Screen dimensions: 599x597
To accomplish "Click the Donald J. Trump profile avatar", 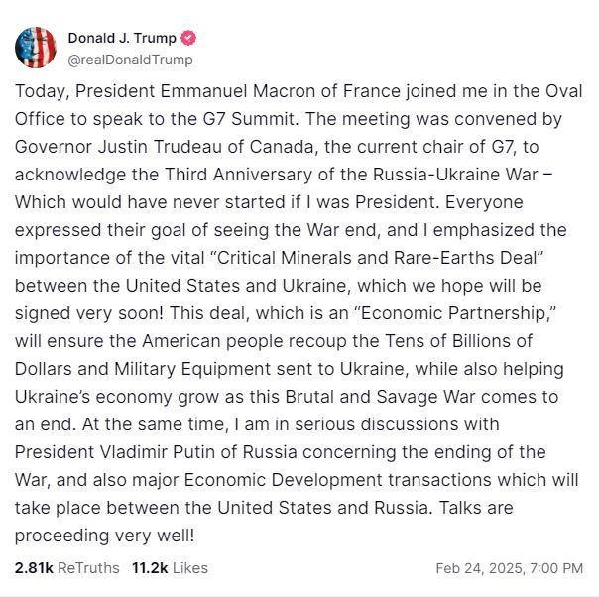I will point(36,48).
